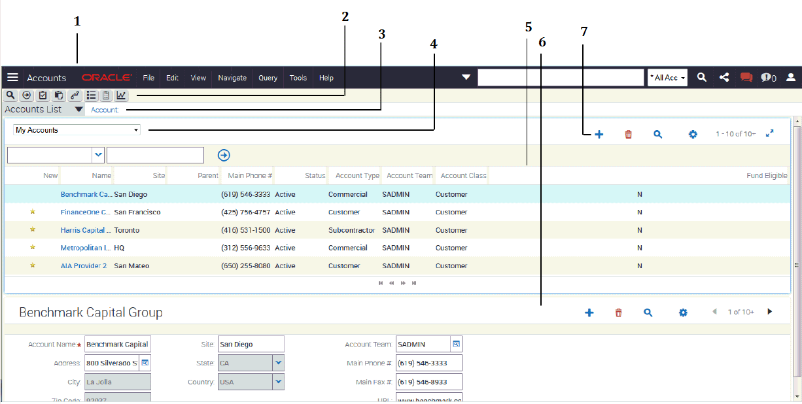Viewport: 802px width, 404px height.
Task: Open the Edit menu
Action: (172, 78)
